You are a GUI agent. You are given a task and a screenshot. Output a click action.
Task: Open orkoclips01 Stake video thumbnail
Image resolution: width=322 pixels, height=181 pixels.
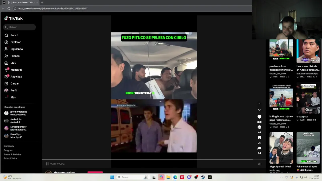[308, 98]
